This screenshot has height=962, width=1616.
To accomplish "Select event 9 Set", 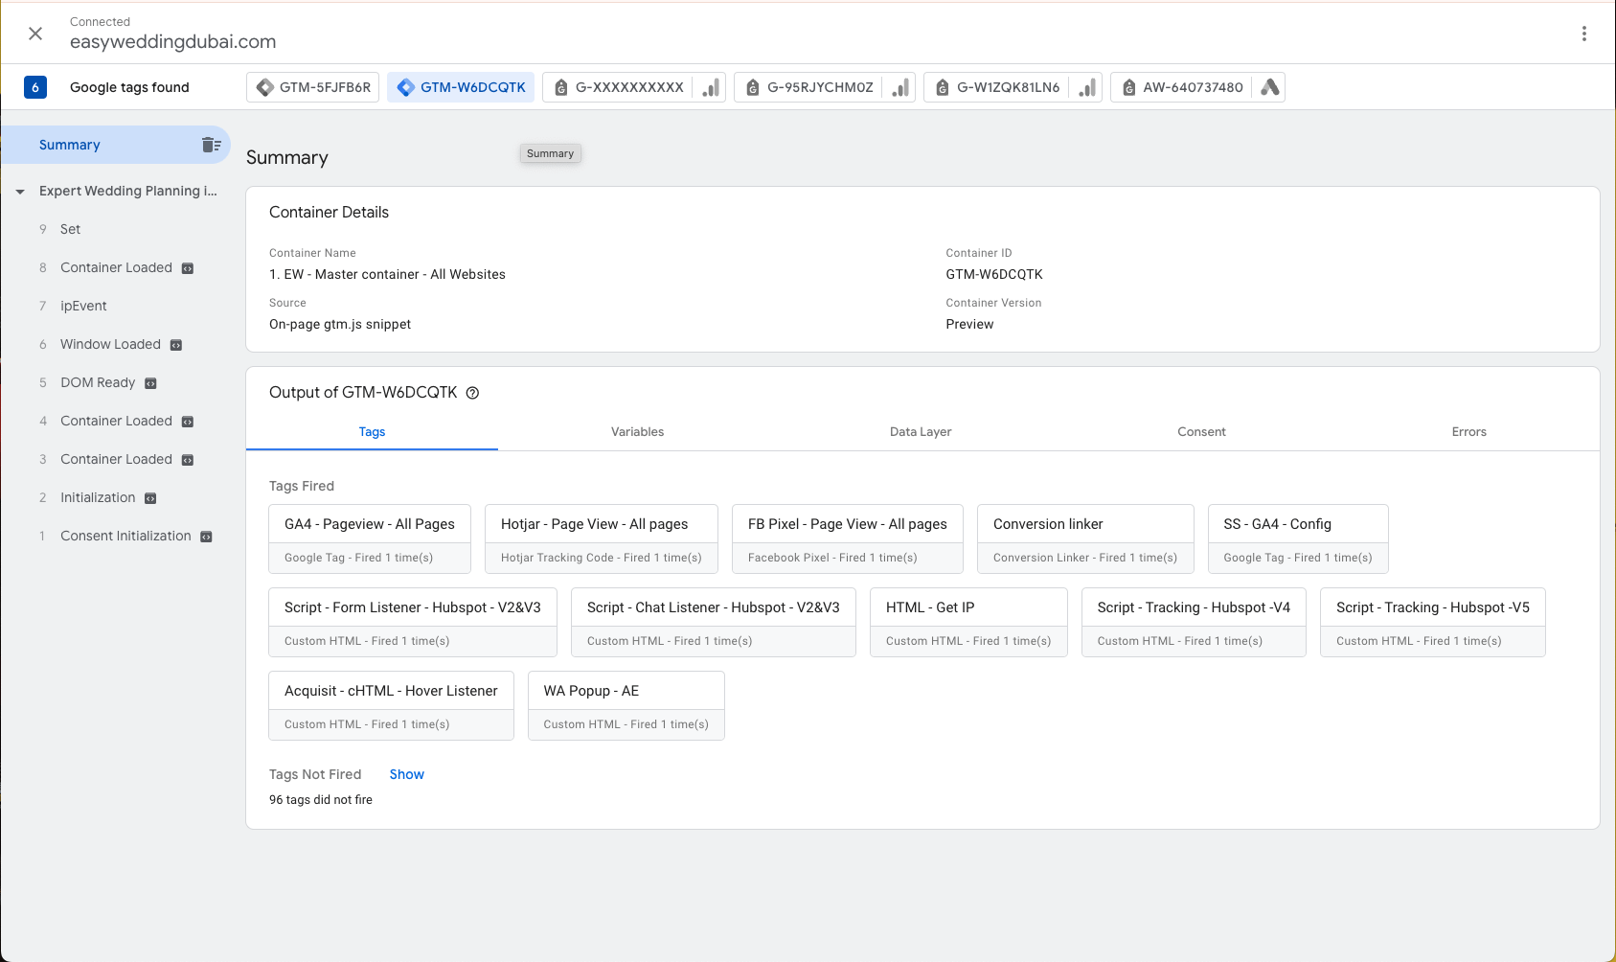I will pos(115,229).
